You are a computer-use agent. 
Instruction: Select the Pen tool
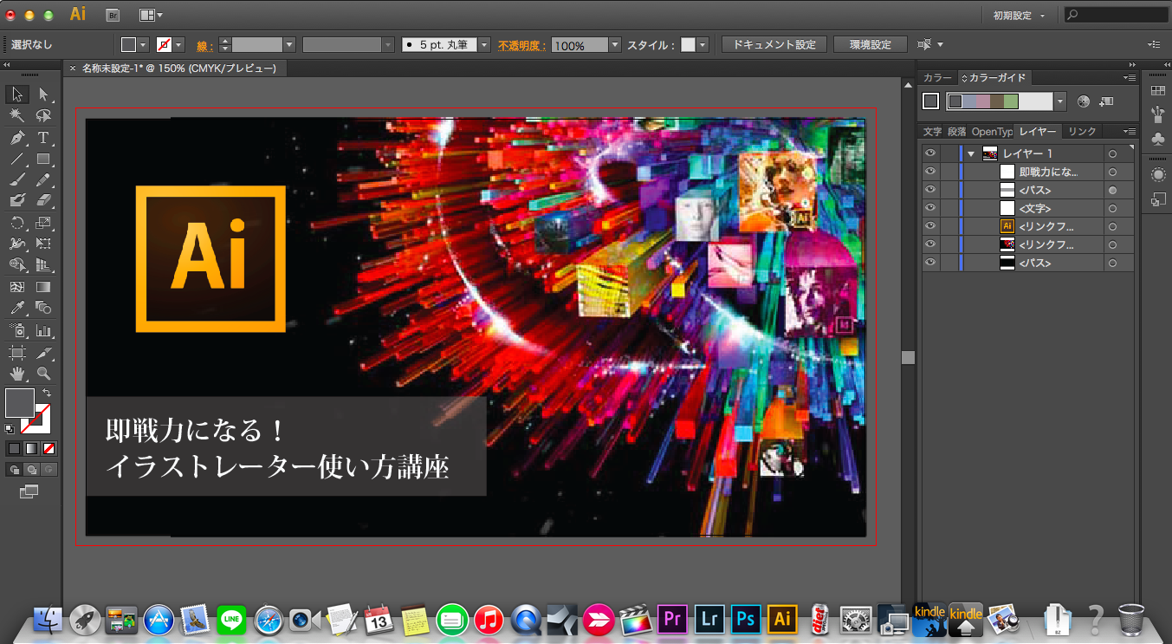17,138
